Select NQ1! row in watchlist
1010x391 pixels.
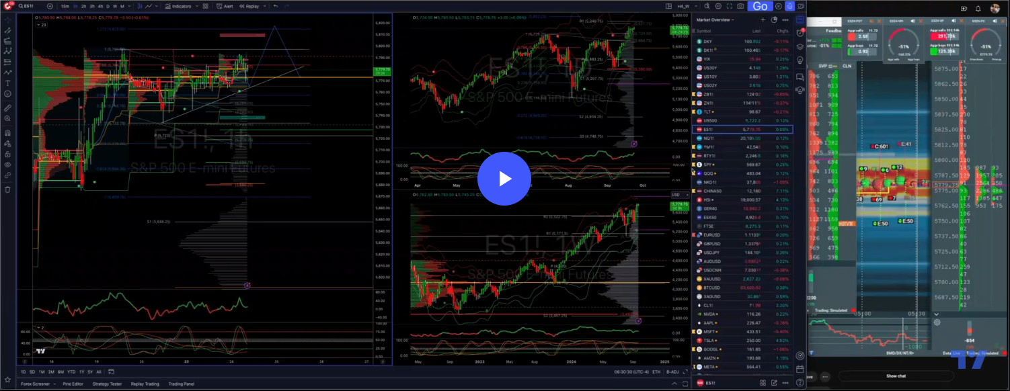(742, 138)
